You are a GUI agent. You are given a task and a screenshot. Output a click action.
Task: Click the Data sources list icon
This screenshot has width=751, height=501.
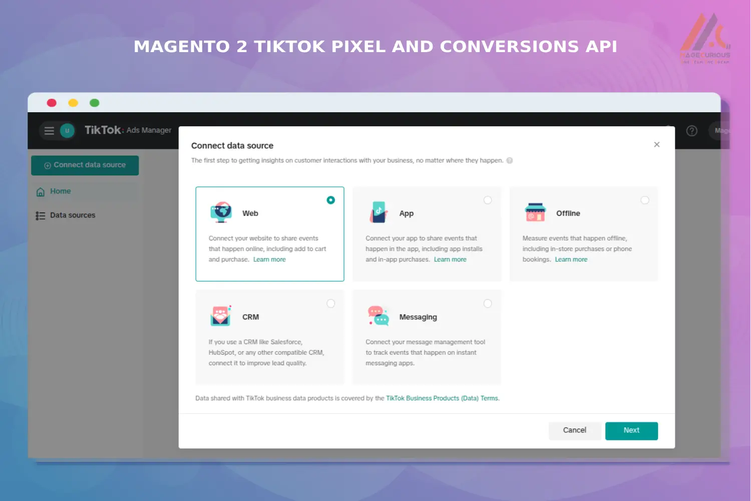[x=40, y=215]
